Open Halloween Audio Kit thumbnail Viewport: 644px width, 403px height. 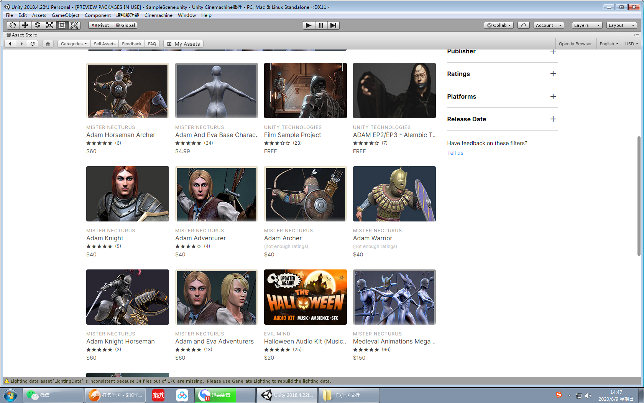pos(306,297)
